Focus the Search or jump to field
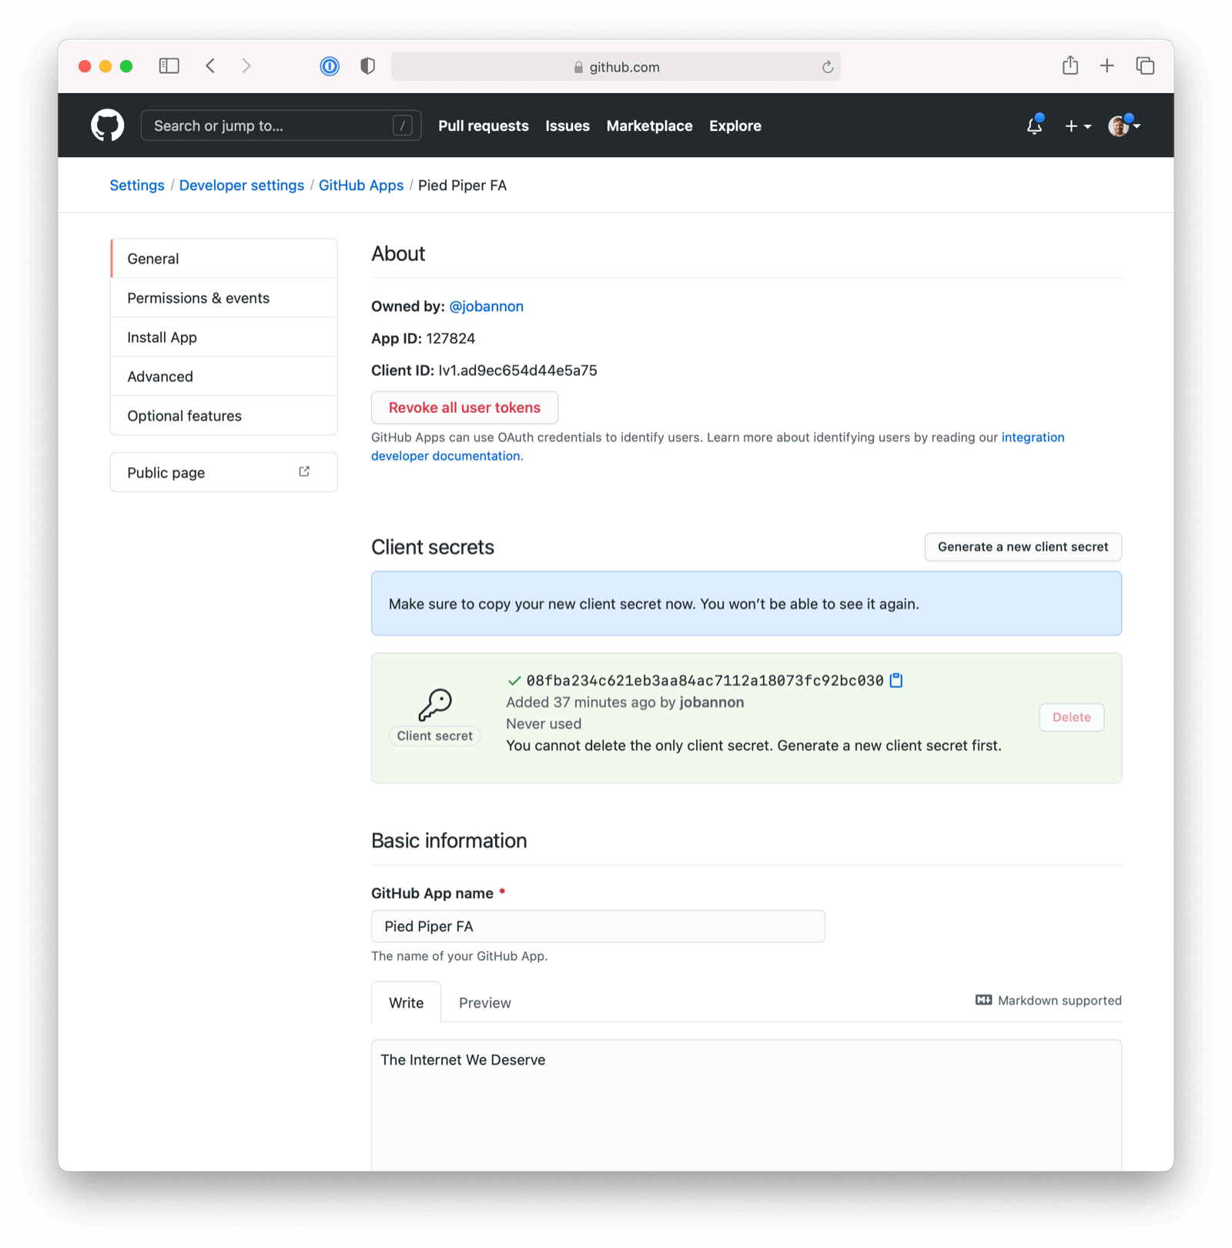 (281, 126)
